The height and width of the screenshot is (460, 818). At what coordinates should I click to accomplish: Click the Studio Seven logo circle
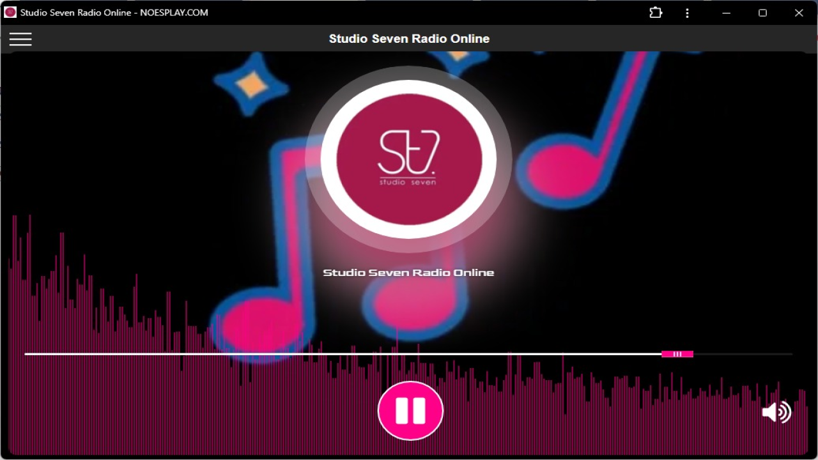click(x=409, y=160)
